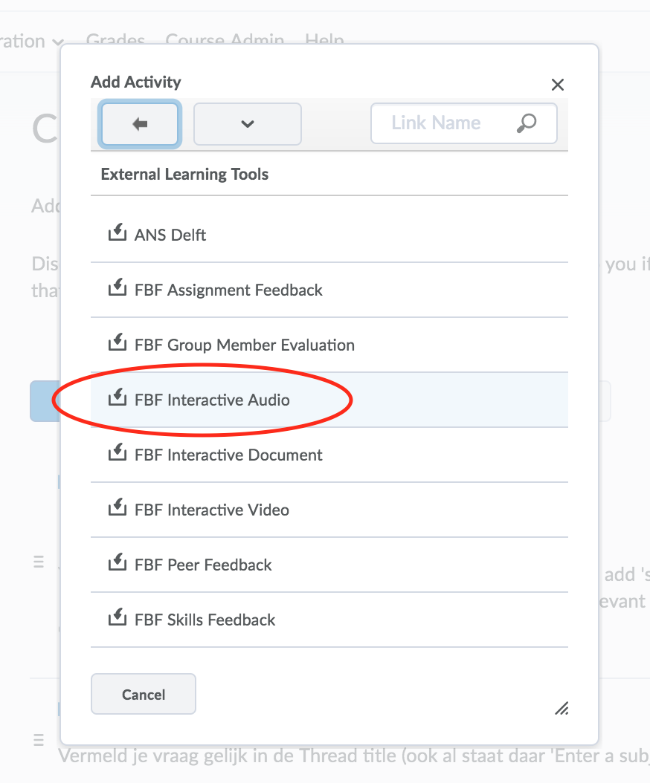Click the icon beside FBF Group Member Evaluation
The image size is (650, 783).
coord(115,344)
